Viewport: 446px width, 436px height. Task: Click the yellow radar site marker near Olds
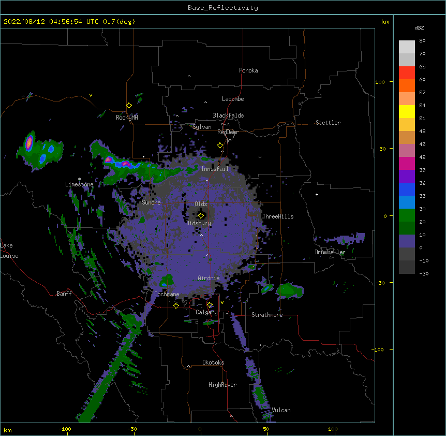(x=201, y=215)
